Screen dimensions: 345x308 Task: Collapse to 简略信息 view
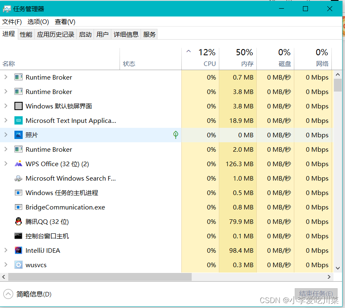point(27,294)
